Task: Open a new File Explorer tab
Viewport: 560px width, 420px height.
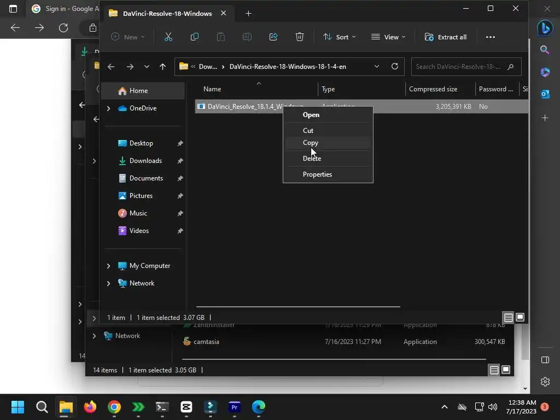Action: tap(249, 14)
